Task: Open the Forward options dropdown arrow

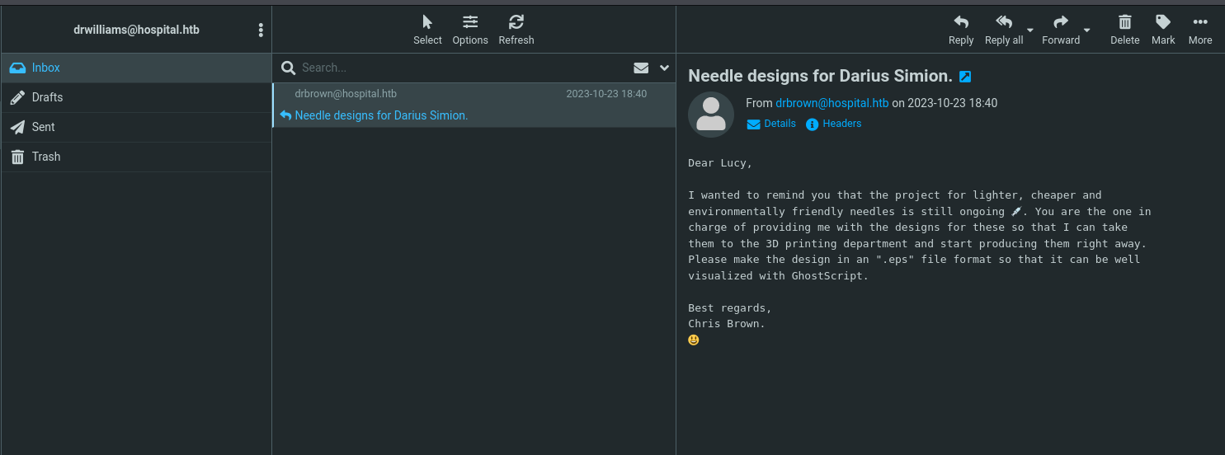Action: pos(1086,30)
